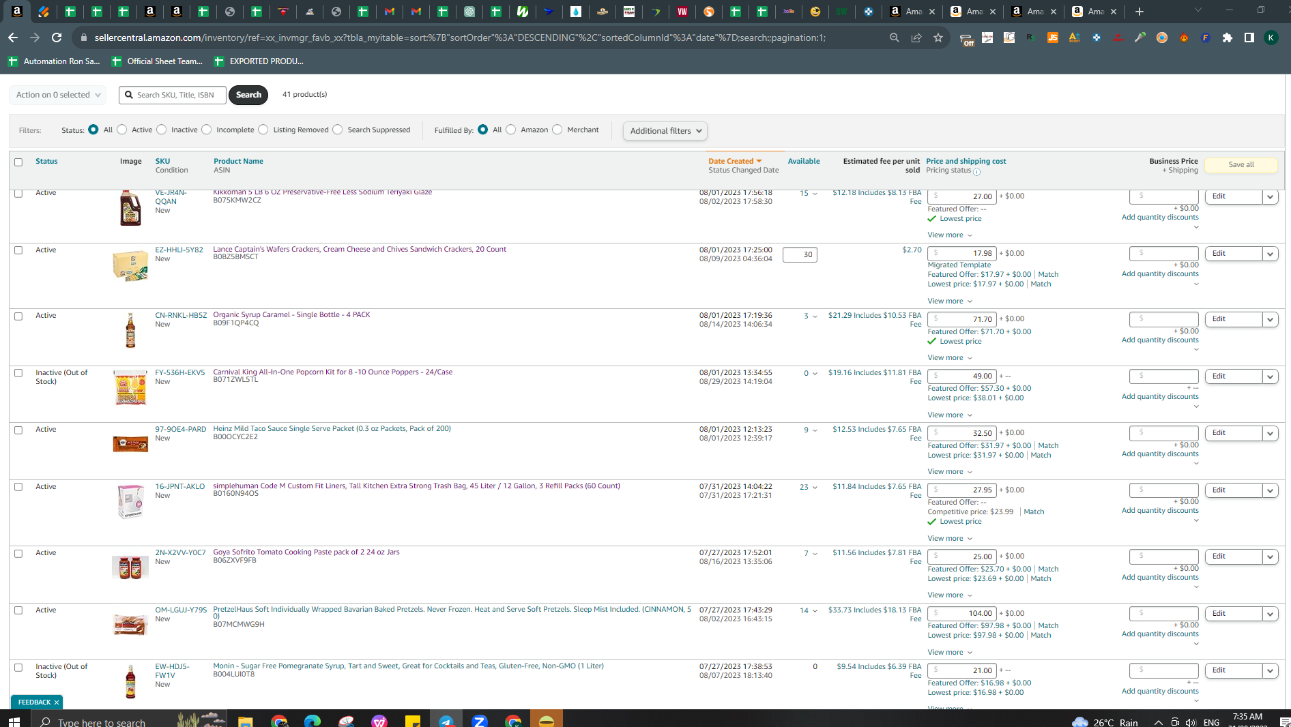Select the Listing Removed status filter
This screenshot has height=727, width=1291.
tap(263, 130)
